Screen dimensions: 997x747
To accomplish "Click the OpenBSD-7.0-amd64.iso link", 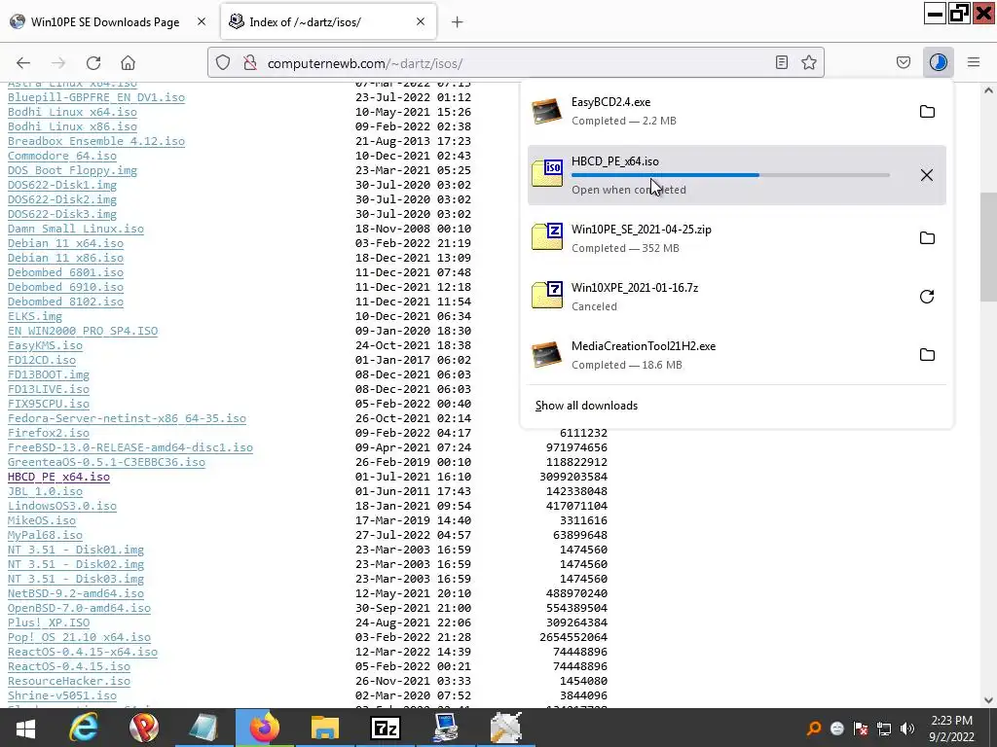I will pyautogui.click(x=79, y=609).
